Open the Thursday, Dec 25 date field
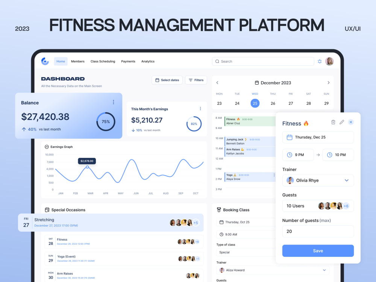Screen dimensions: 376x282 [318, 137]
